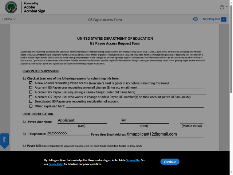This screenshot has height=175, width=233.
Task: Click the old email entry line
Action: click(x=171, y=87)
